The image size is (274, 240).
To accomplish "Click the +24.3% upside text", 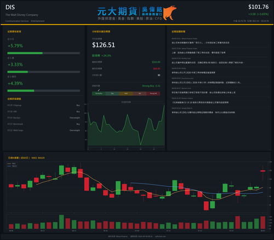I will coord(106,55).
